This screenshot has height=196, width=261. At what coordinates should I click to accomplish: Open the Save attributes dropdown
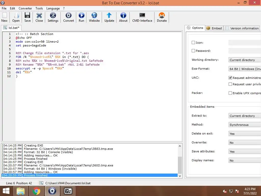pos(245,152)
